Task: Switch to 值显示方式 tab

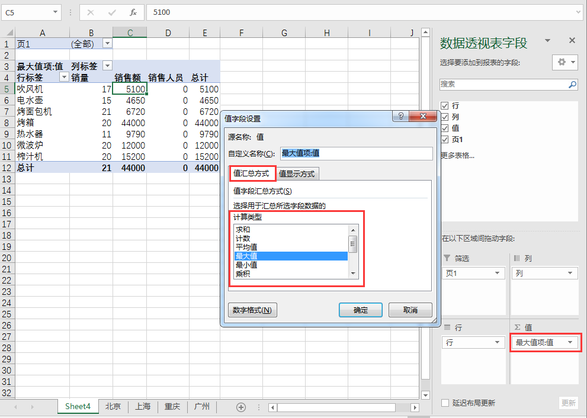Action: (297, 173)
